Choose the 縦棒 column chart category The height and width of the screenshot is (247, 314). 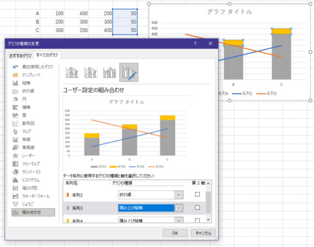pos(21,83)
